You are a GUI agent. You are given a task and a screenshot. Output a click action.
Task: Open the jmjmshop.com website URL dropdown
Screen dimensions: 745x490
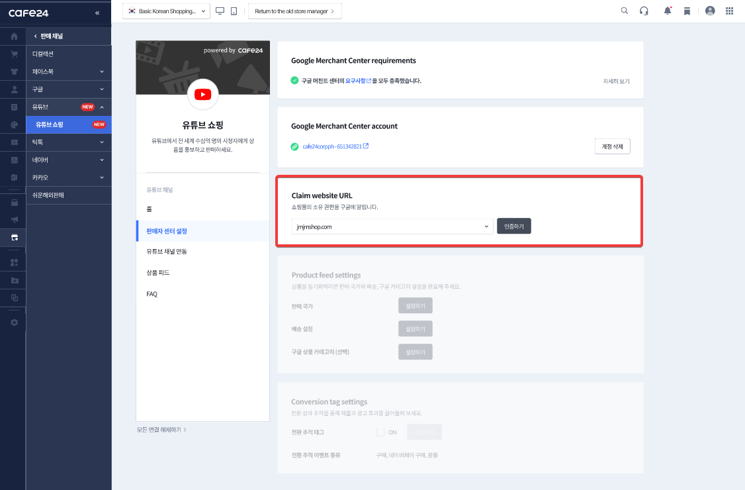coord(392,226)
